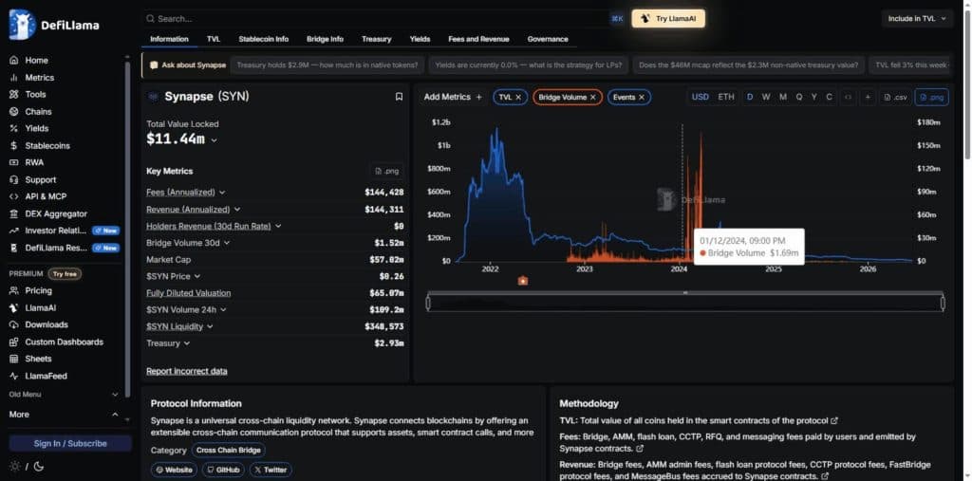Screen dimensions: 972x481
Task: Open the Stablecoins sidebar icon
Action: click(x=13, y=146)
